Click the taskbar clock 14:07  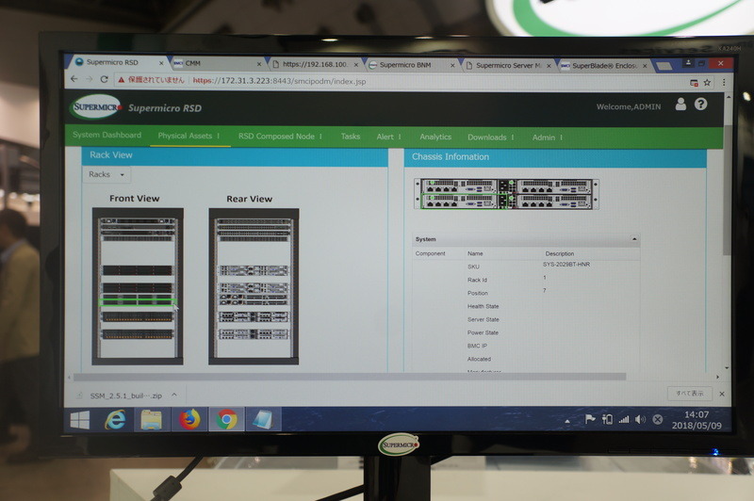click(697, 414)
